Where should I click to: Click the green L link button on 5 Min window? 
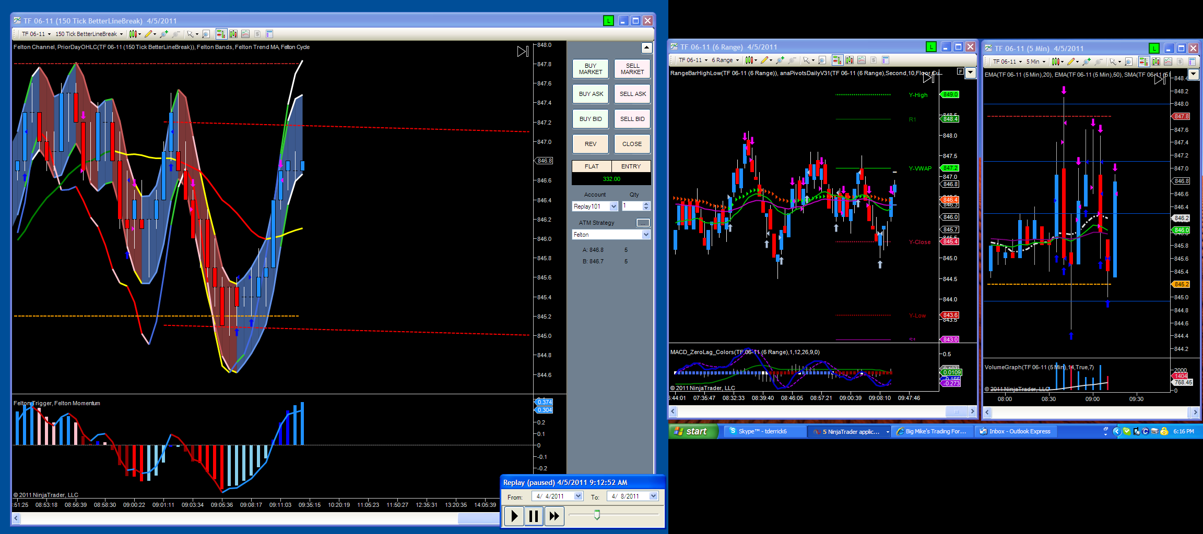pyautogui.click(x=1154, y=48)
